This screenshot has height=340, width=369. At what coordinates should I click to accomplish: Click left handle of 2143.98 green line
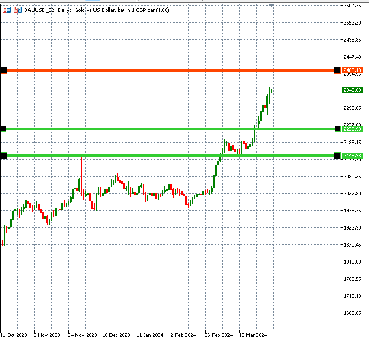(x=4, y=155)
